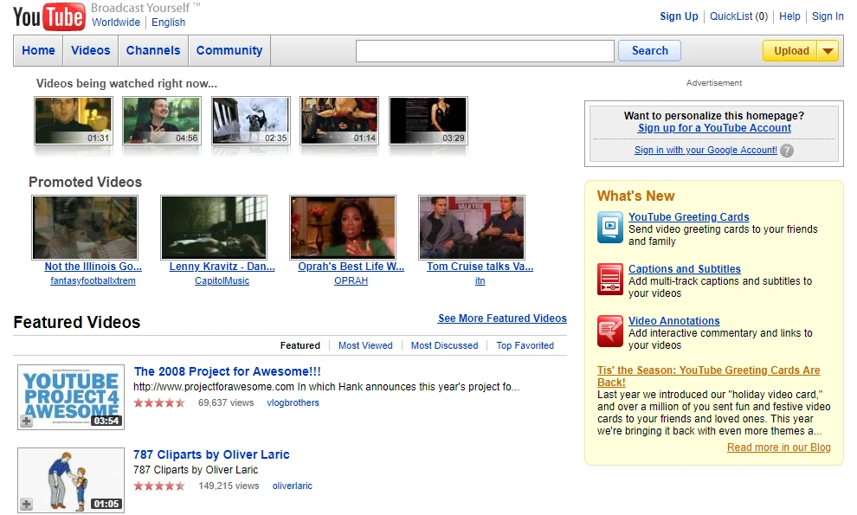Click the YouTube logo

click(49, 16)
